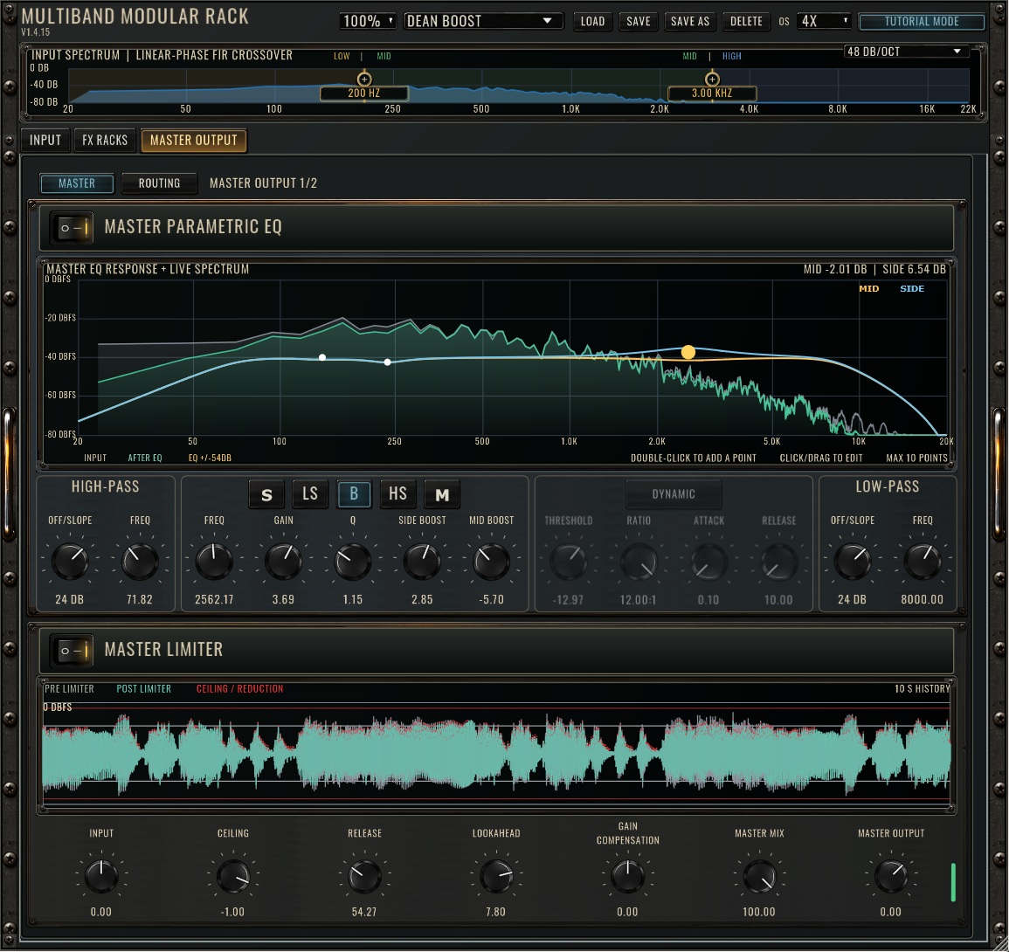Click the 3.00 kHz crossover handle

point(712,79)
